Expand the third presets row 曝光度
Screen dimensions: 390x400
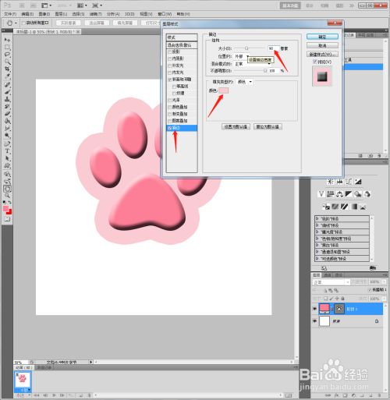(317, 232)
